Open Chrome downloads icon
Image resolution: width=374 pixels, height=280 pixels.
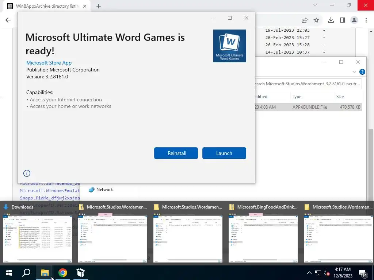(331, 20)
